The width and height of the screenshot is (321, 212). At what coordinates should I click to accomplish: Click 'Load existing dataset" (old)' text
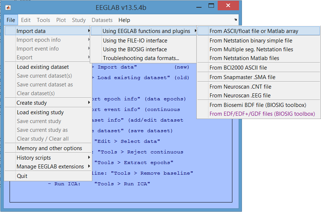[143, 78]
